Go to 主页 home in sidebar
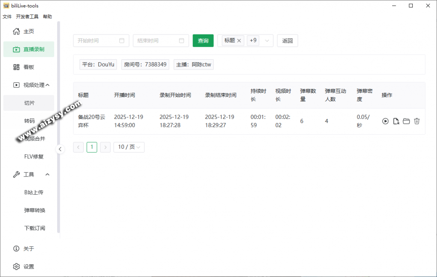The width and height of the screenshot is (437, 277). click(29, 32)
